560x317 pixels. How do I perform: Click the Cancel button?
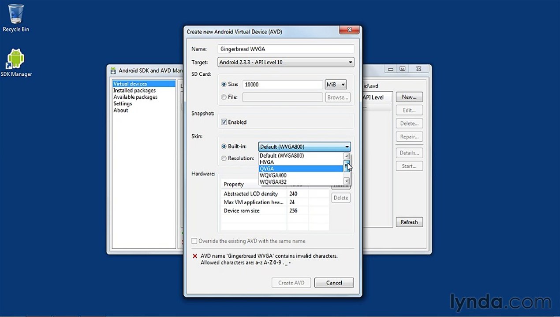pyautogui.click(x=334, y=283)
